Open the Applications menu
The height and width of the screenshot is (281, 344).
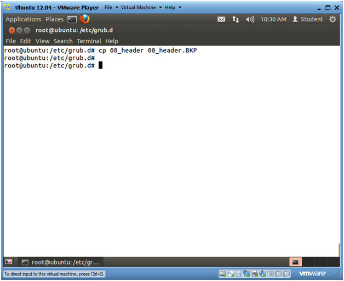[24, 19]
